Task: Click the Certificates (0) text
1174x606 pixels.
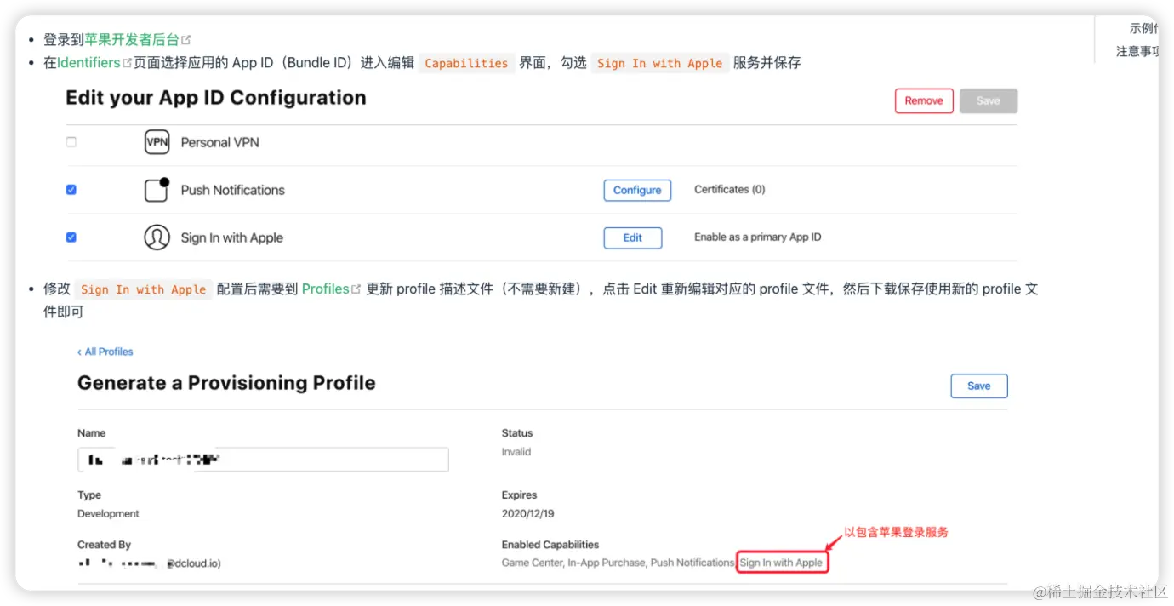Action: 730,189
